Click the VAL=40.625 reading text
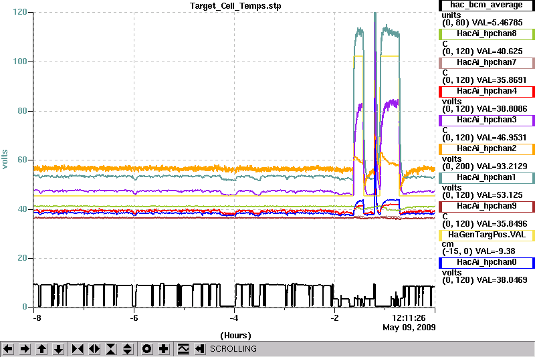This screenshot has width=535, height=357. point(500,51)
